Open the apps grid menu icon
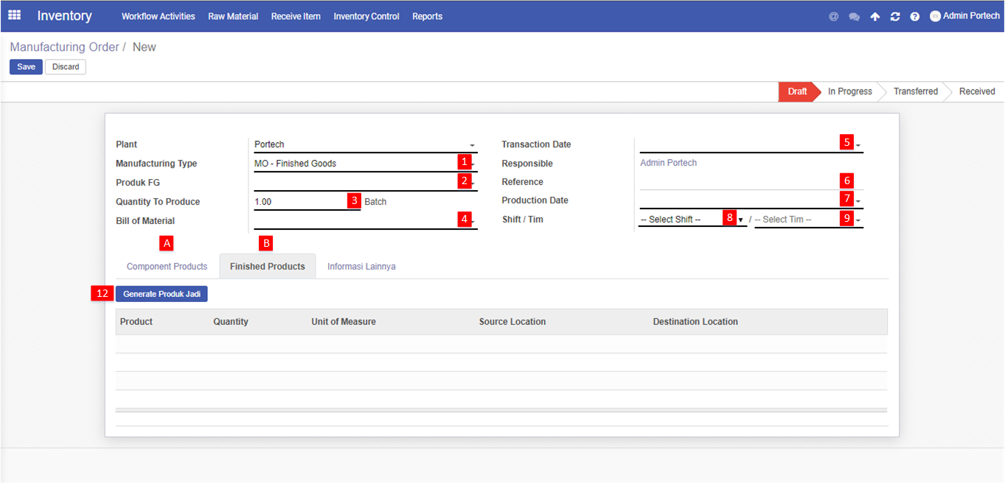 (x=14, y=15)
